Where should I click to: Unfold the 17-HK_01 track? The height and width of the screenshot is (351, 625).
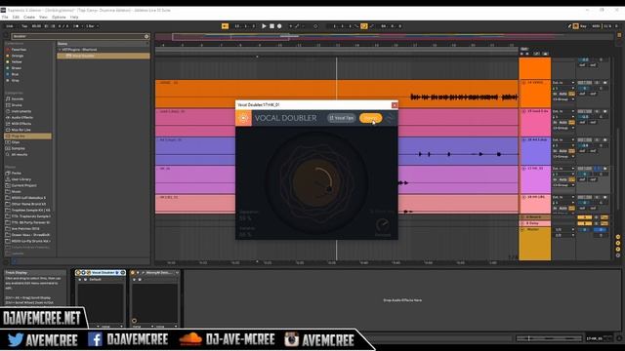pos(523,169)
